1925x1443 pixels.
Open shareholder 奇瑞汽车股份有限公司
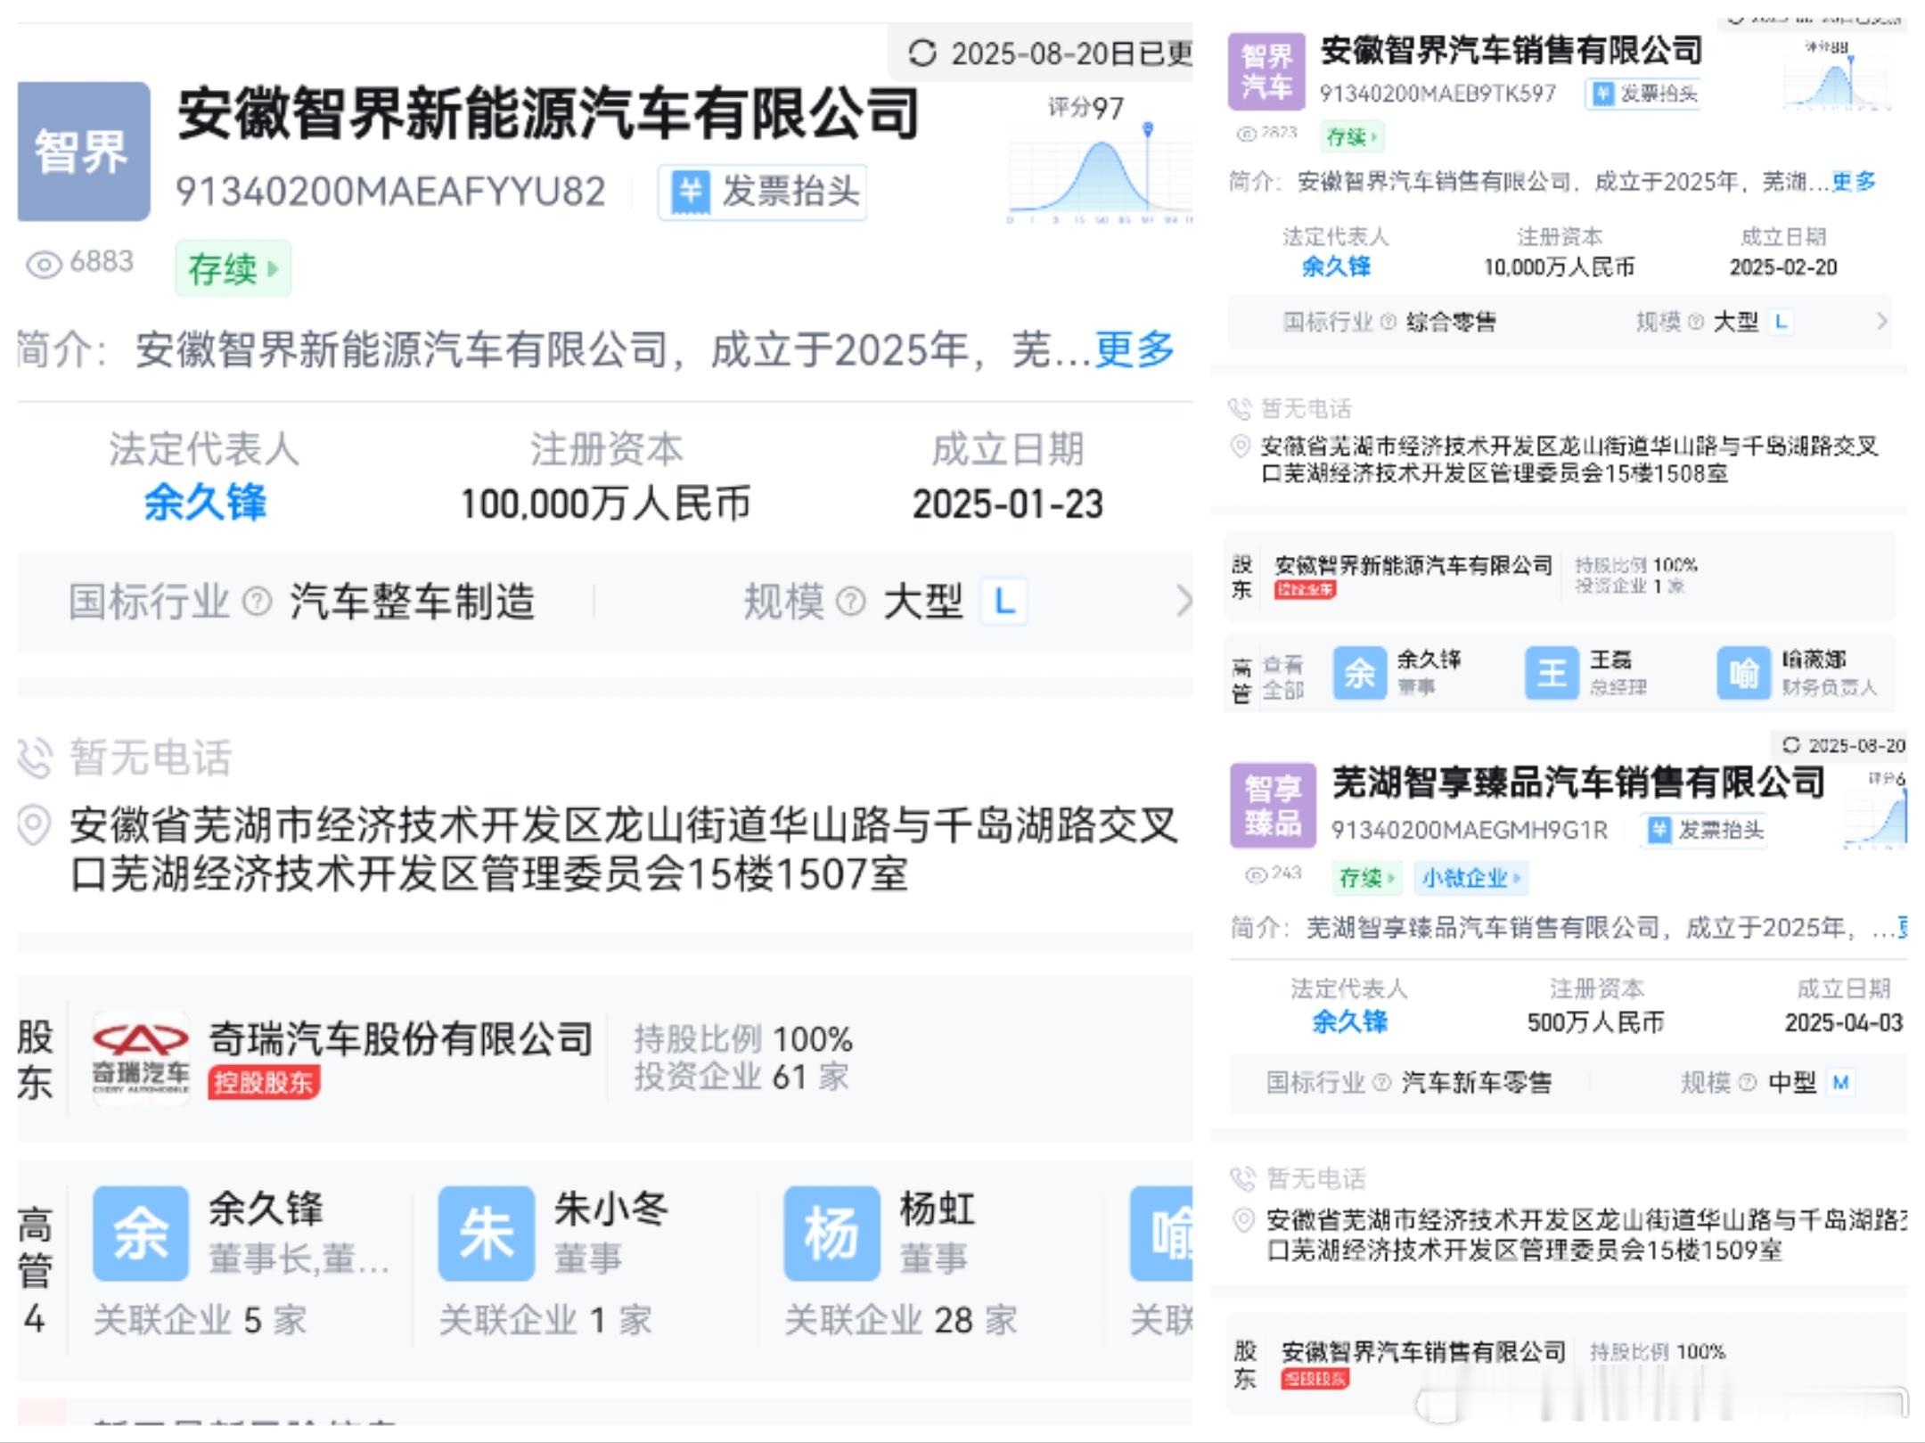401,1039
